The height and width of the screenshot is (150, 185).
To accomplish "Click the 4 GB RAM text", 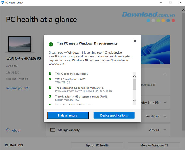I will click(12, 66).
